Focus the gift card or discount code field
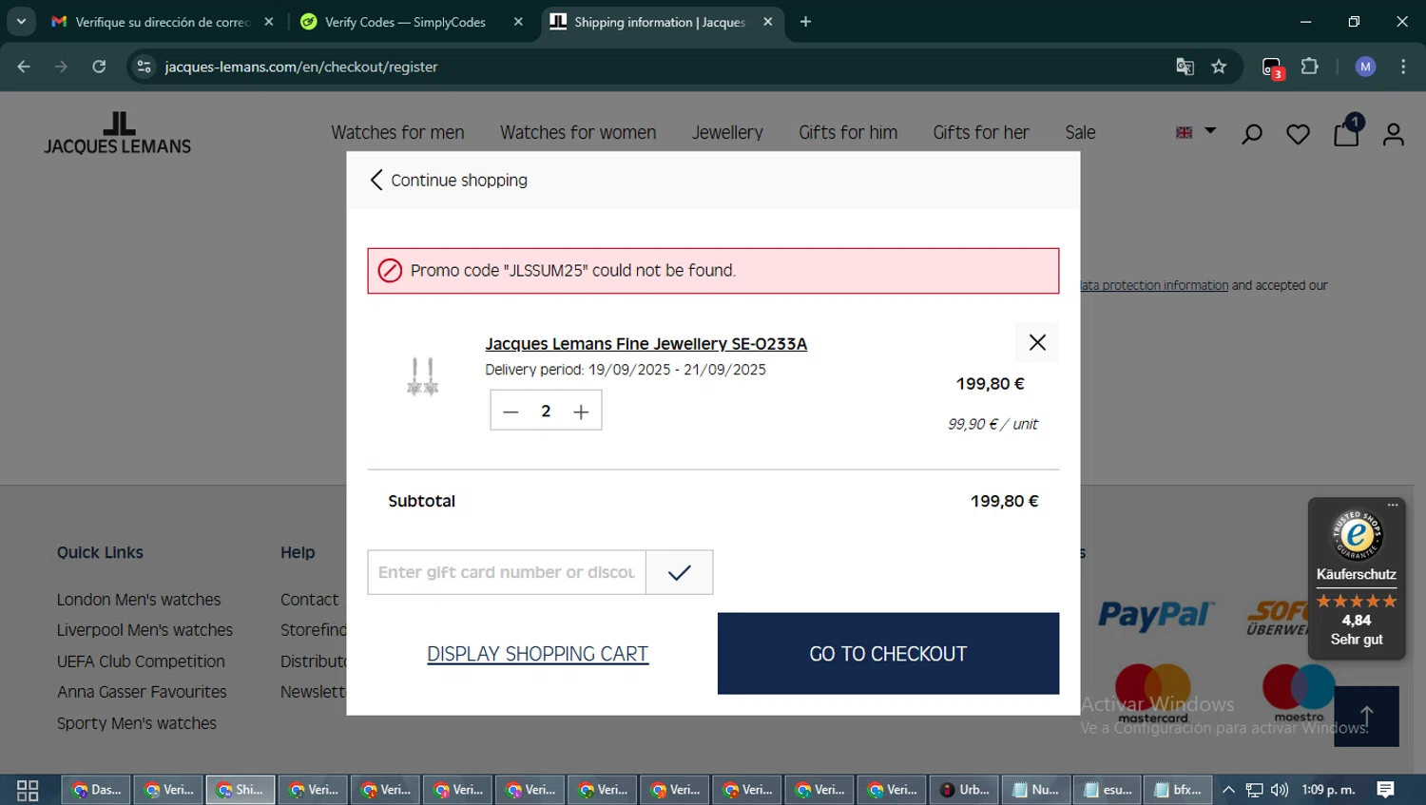Screen dimensions: 1426x805 coord(507,572)
